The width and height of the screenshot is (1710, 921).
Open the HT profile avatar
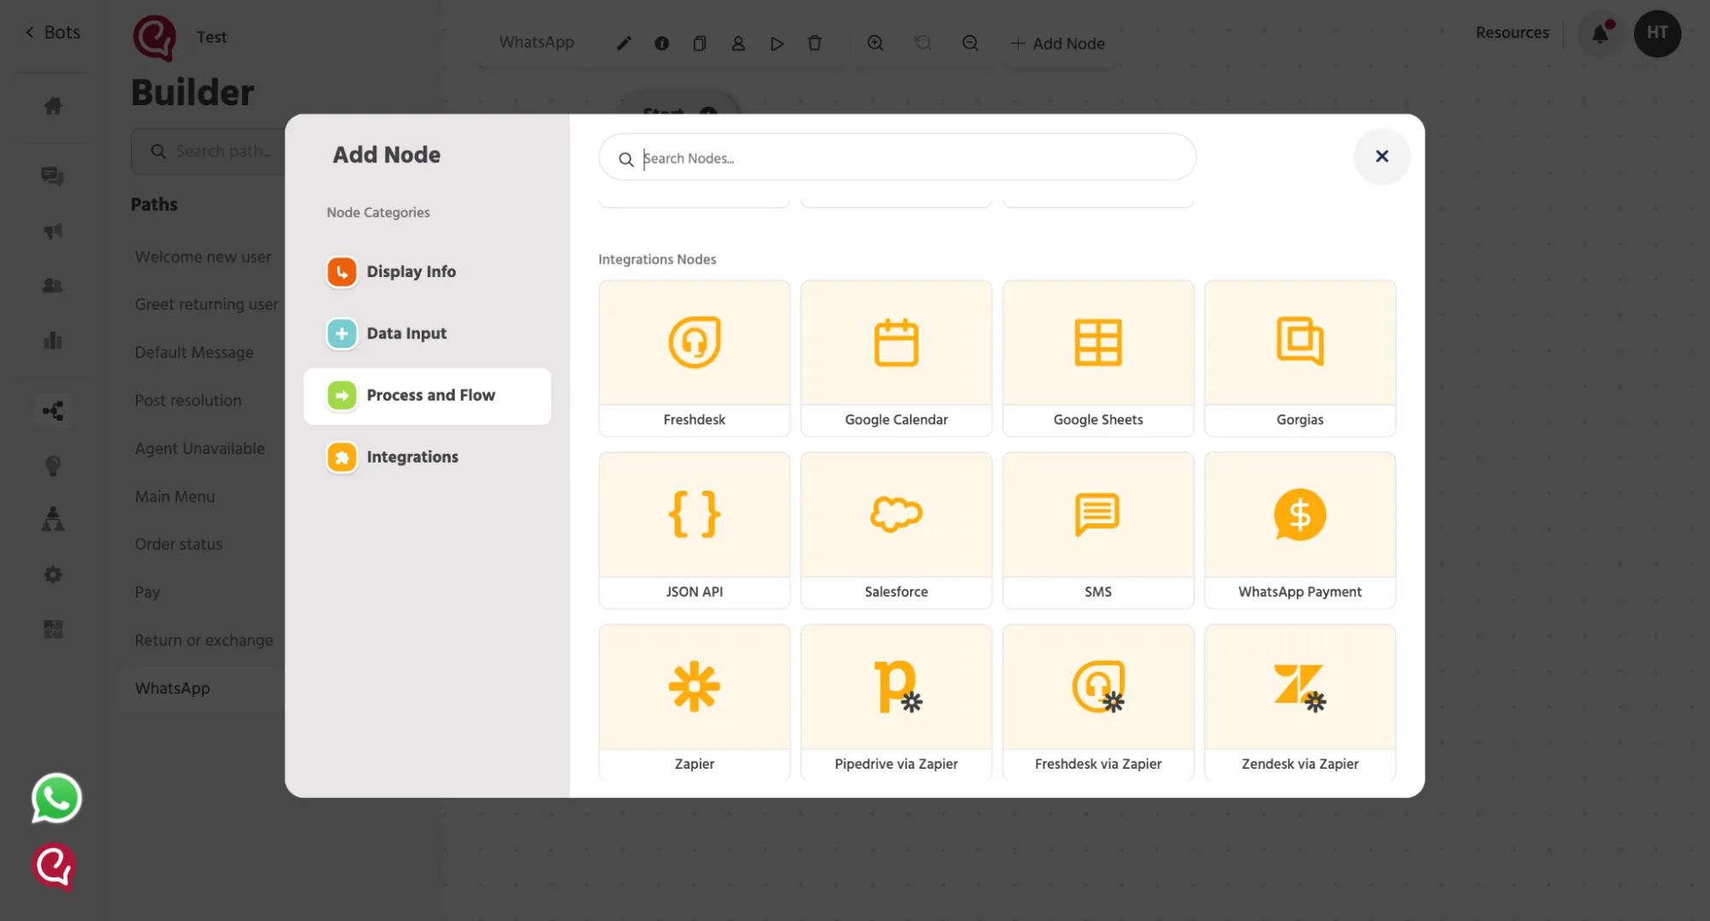1657,33
